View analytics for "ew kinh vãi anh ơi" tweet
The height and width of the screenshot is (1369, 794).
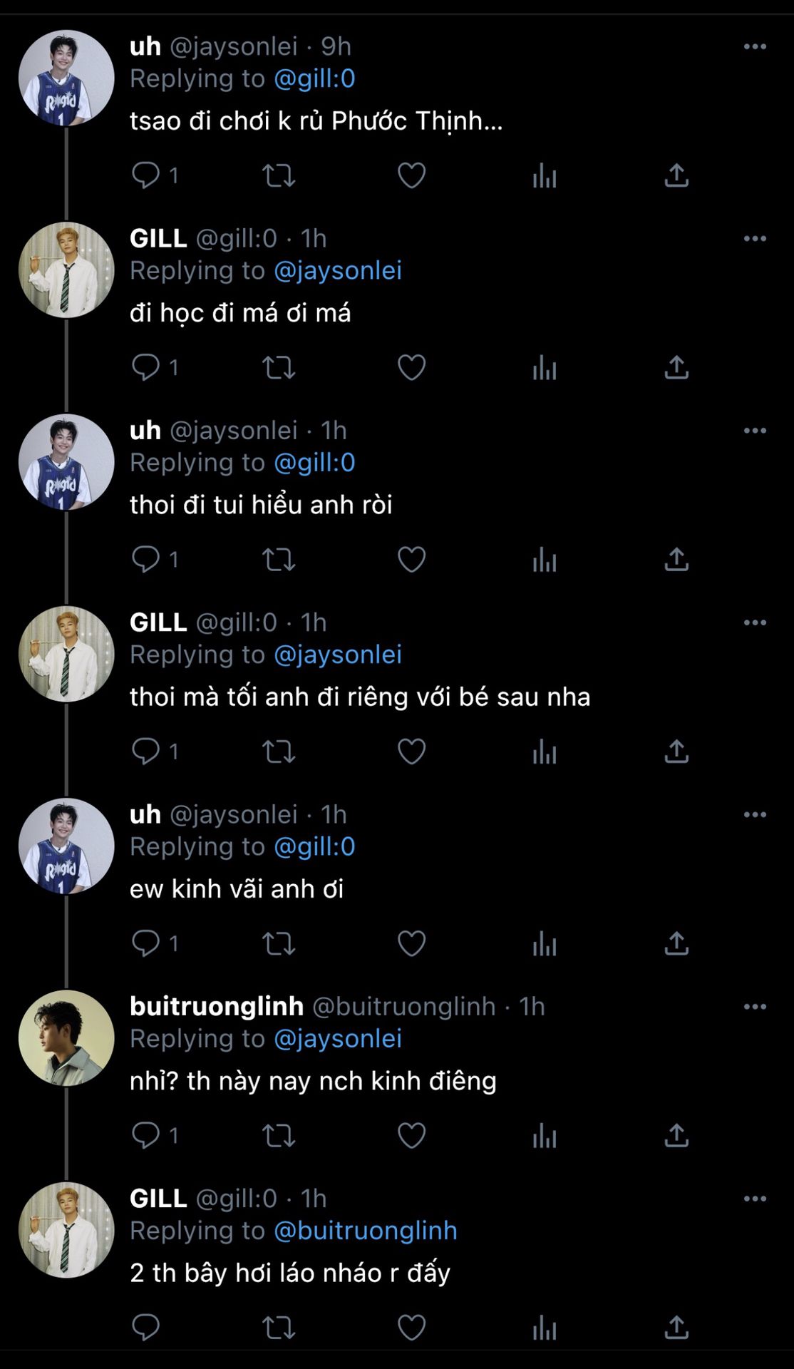(x=545, y=943)
